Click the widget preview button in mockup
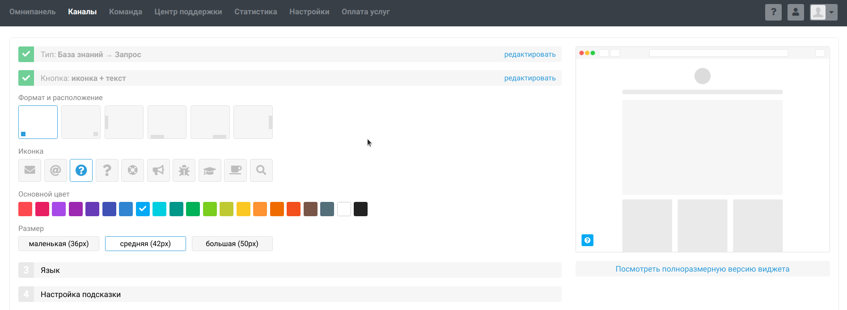The height and width of the screenshot is (310, 847). [x=587, y=240]
